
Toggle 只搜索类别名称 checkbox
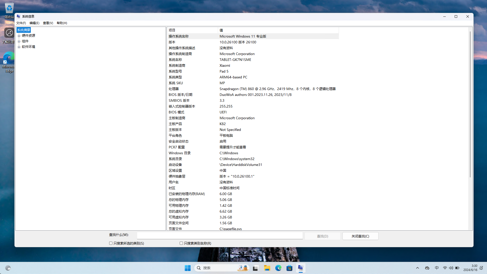click(x=181, y=243)
